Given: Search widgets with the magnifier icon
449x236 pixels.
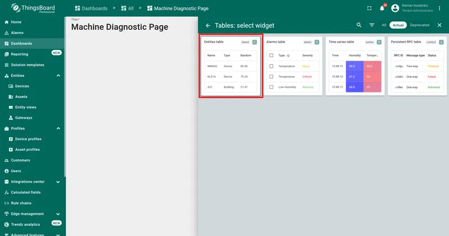Looking at the screenshot, I should click(x=359, y=25).
